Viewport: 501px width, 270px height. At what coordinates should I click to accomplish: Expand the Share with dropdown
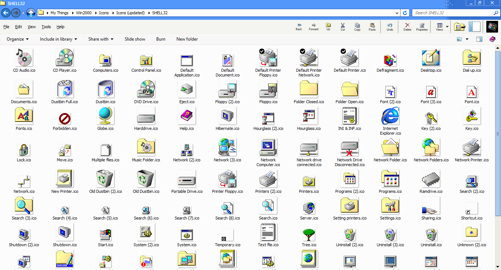tap(100, 39)
